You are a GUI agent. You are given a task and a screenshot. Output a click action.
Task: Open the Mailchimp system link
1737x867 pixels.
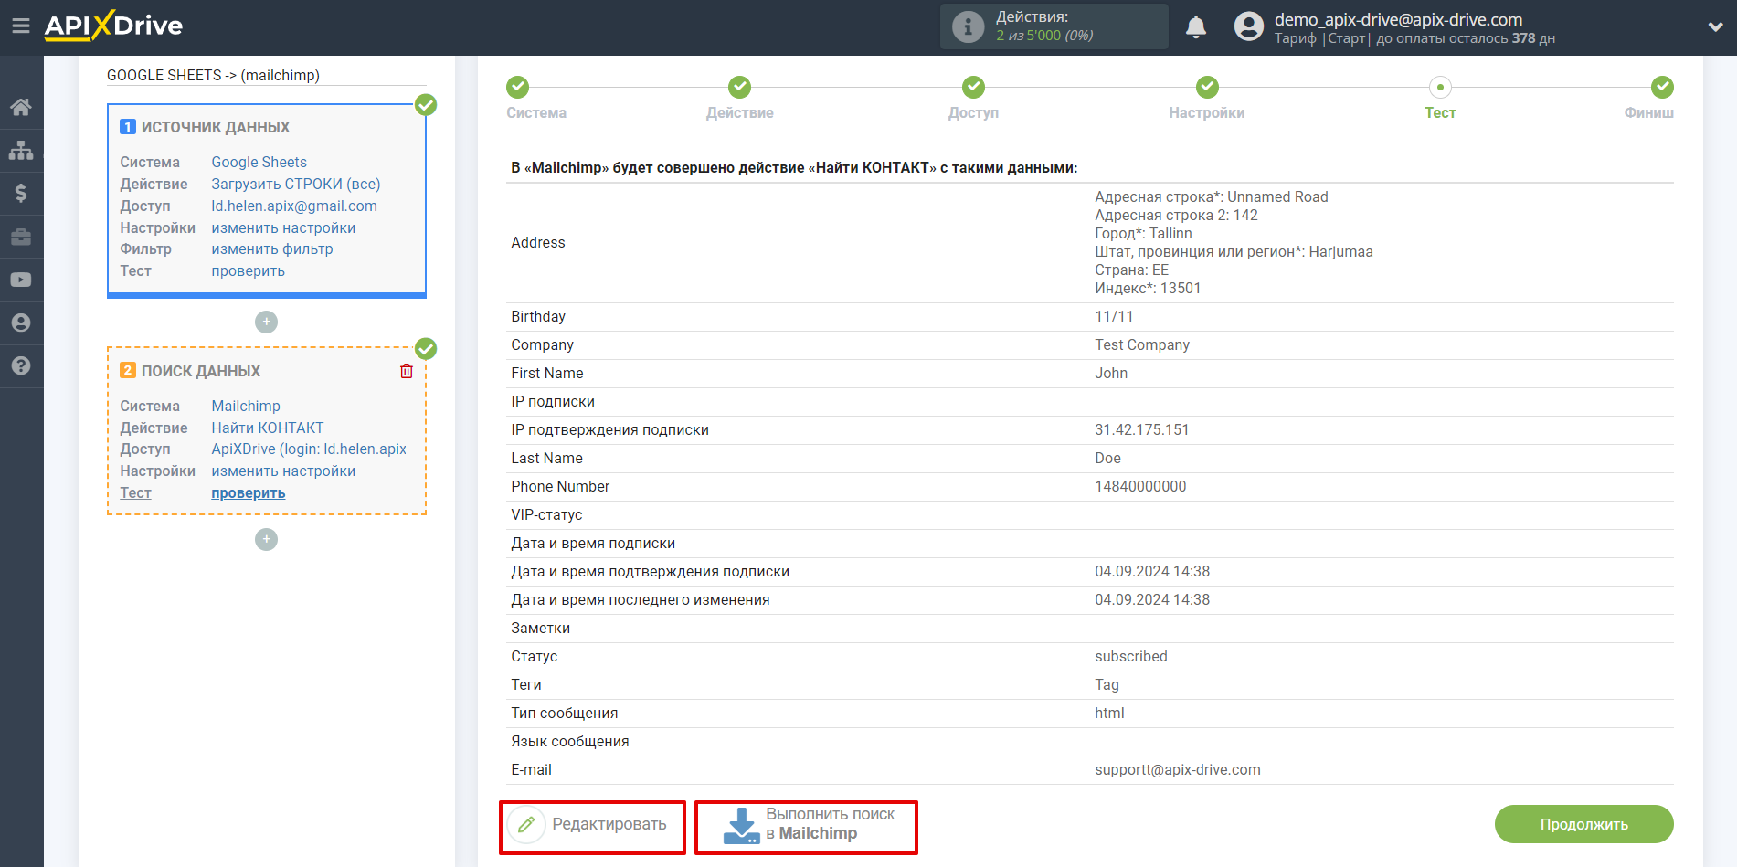pos(246,406)
